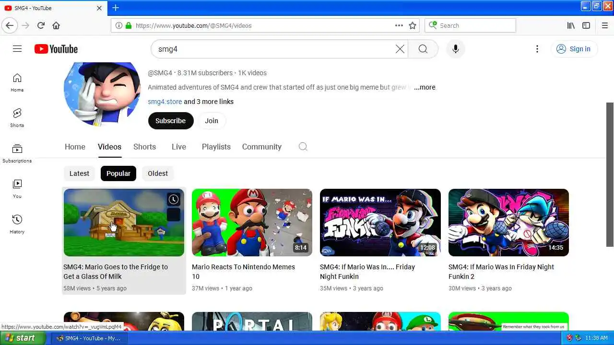
Task: Clear the search box with the X icon
Action: pyautogui.click(x=400, y=49)
